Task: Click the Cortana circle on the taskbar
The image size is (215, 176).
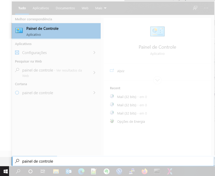Action: [x=30, y=171]
